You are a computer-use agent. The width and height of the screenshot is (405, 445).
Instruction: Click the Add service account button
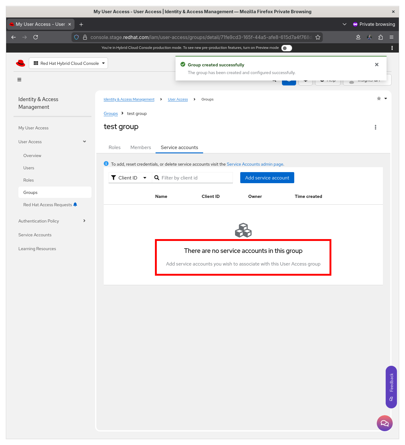tap(267, 178)
